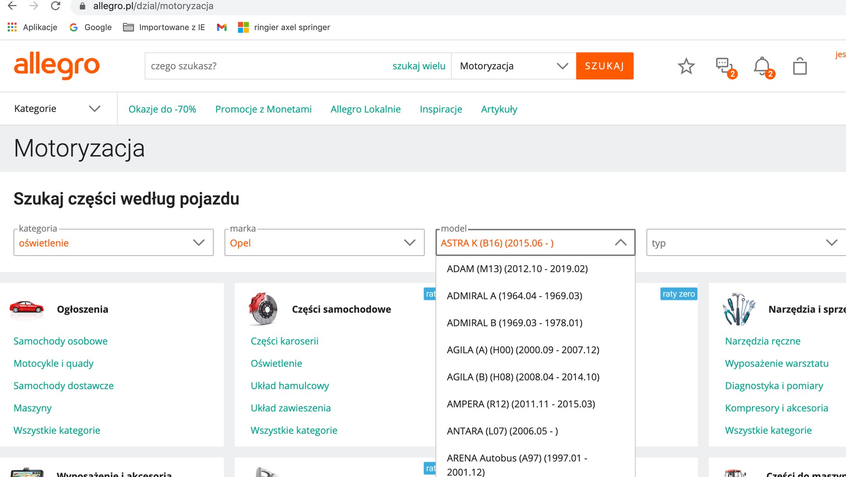This screenshot has height=477, width=846.
Task: Open 'Układ zawieszenia' link
Action: pos(291,408)
